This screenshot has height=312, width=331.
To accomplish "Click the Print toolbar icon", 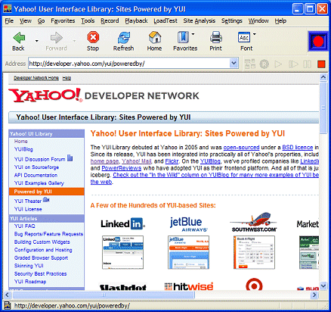I will click(x=216, y=37).
